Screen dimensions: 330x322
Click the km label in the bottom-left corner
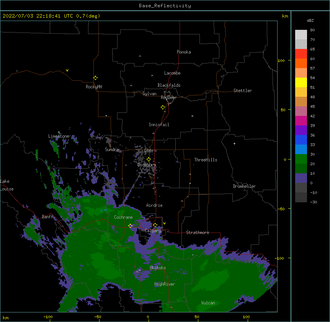5,317
